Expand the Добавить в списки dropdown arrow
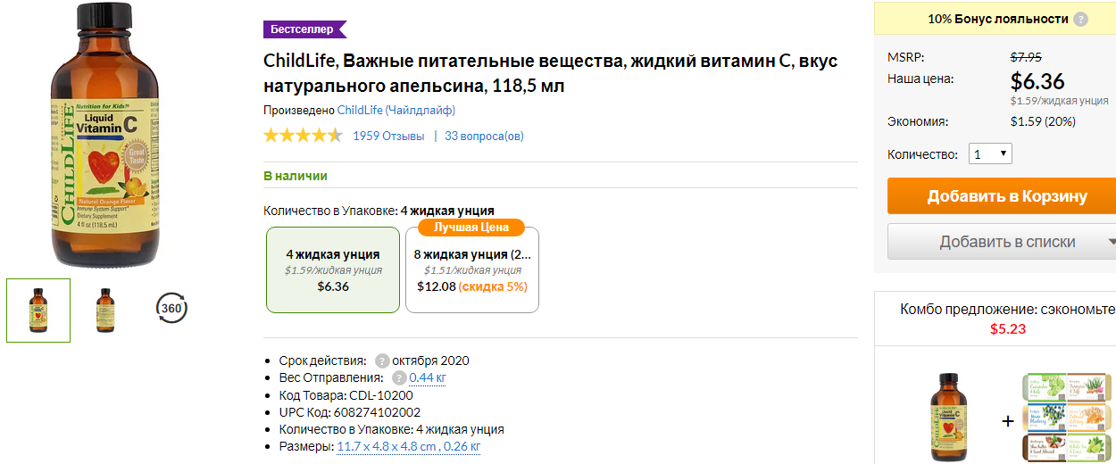Screen dimensions: 1116x464 1111,242
